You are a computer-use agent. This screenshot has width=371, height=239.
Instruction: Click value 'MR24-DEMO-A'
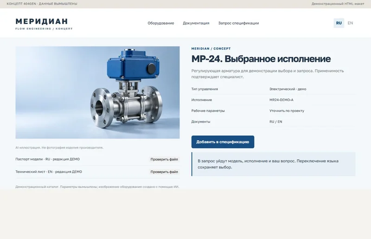point(281,100)
